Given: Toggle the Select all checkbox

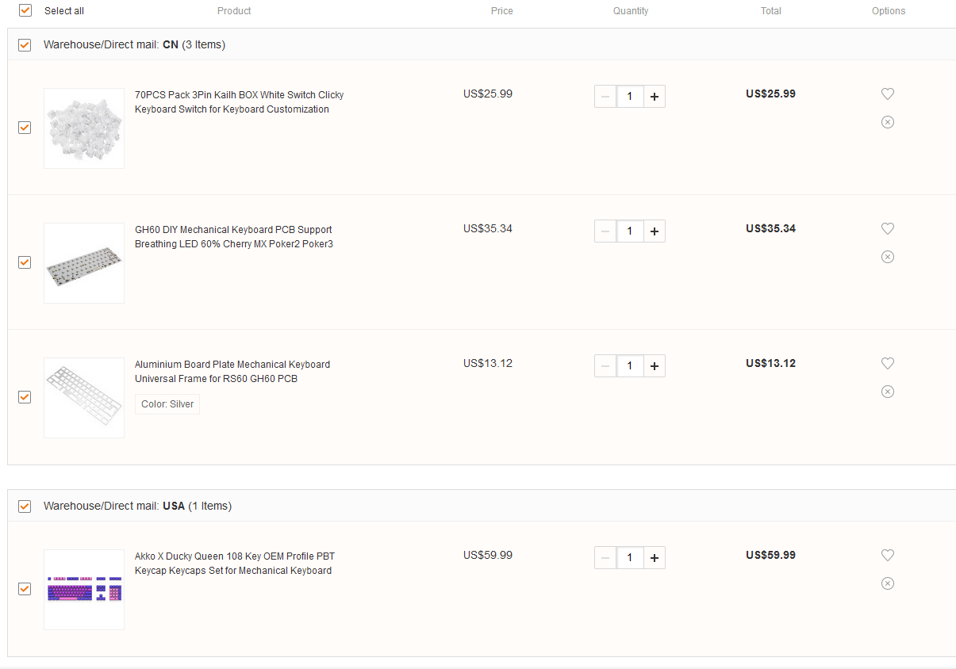Looking at the screenshot, I should click(25, 10).
